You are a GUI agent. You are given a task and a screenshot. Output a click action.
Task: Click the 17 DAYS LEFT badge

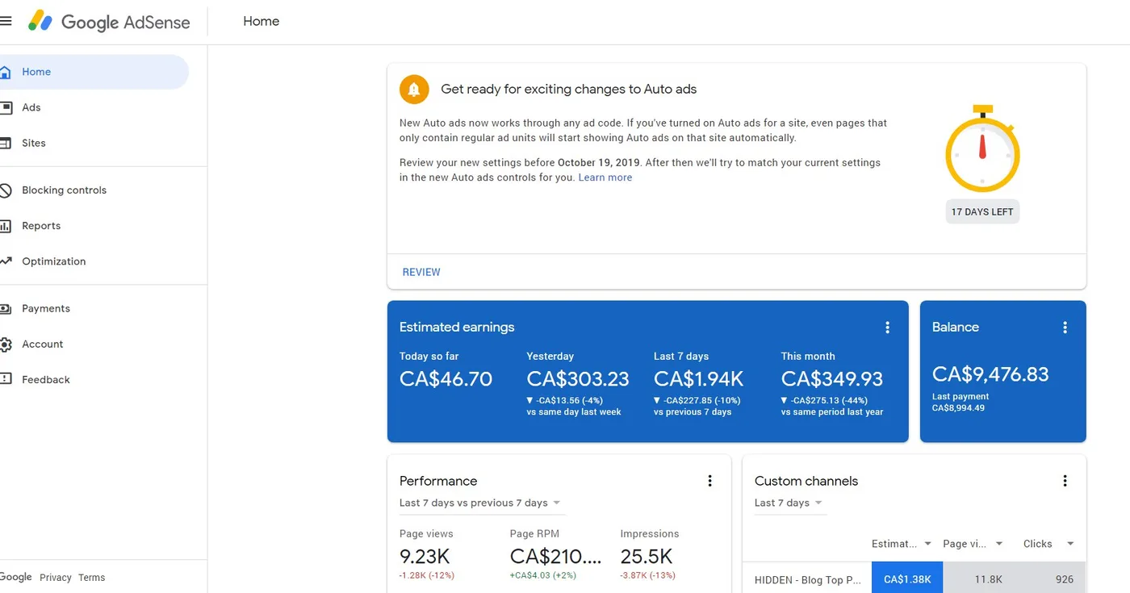coord(982,212)
